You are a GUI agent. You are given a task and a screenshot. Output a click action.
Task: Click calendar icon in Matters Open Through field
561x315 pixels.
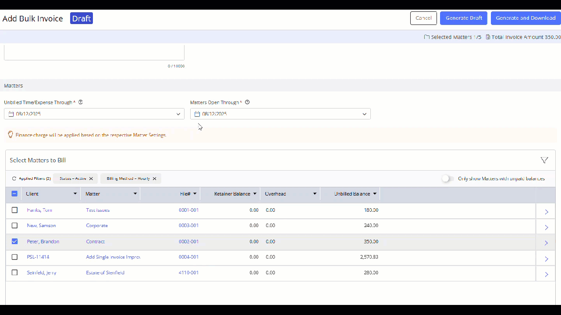click(197, 114)
